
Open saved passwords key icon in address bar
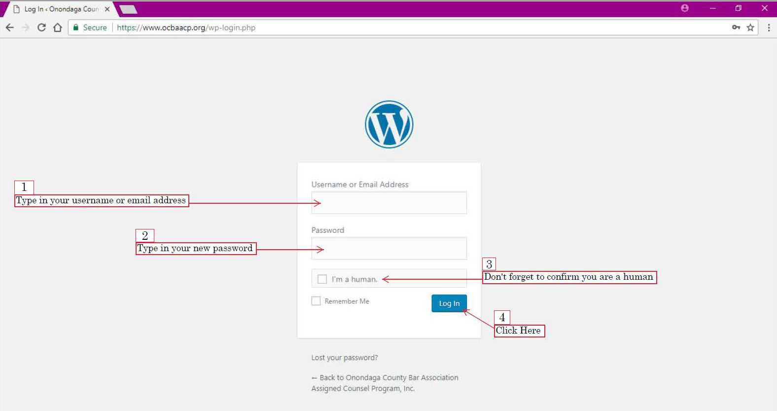click(x=736, y=28)
